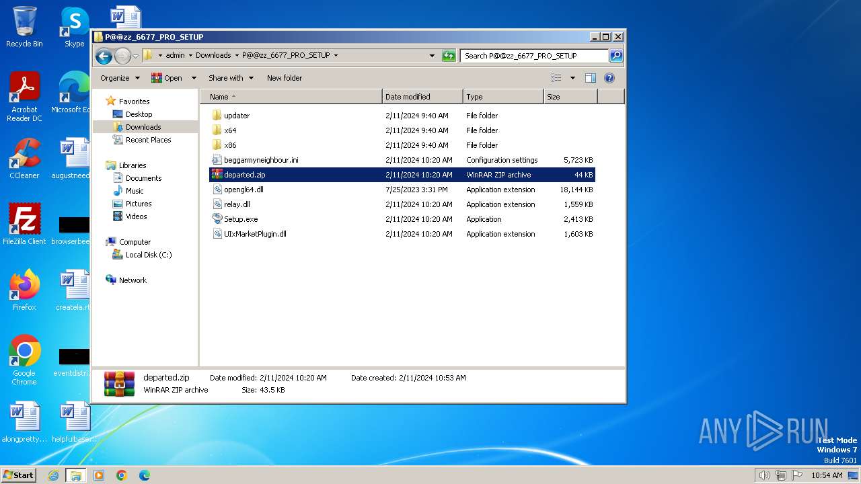Click the admin breadcrumb segment
The height and width of the screenshot is (484, 861).
(x=175, y=56)
